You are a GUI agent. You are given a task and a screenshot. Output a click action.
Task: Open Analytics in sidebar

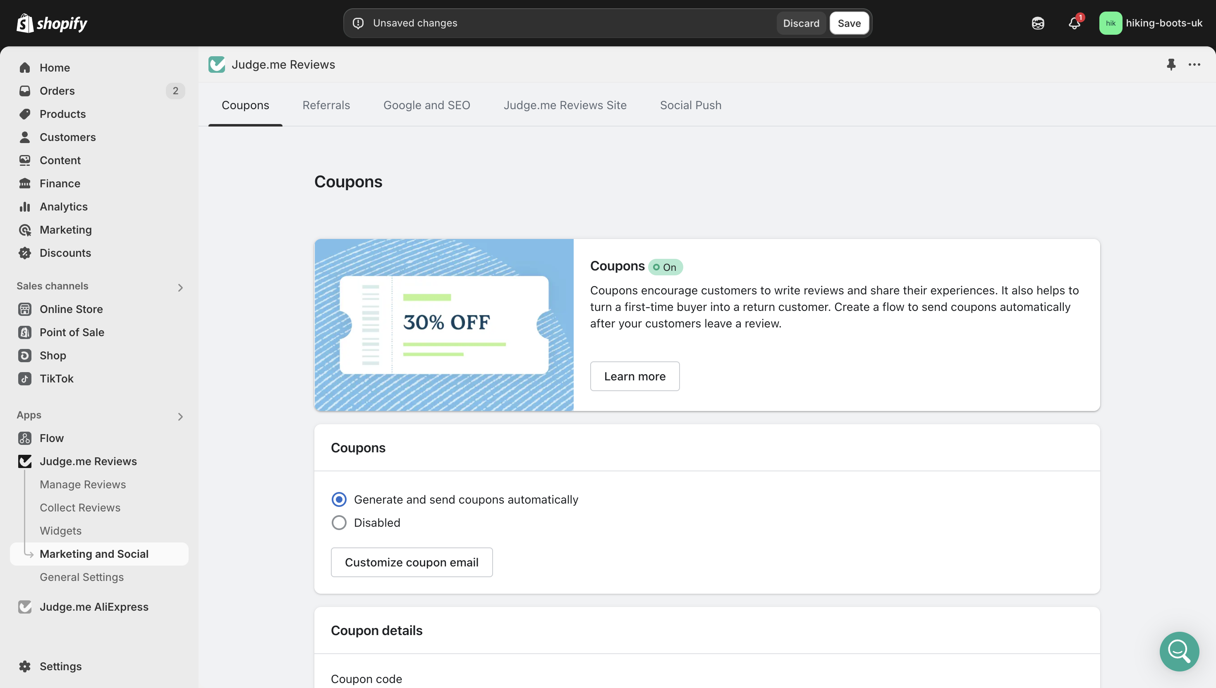(99, 206)
